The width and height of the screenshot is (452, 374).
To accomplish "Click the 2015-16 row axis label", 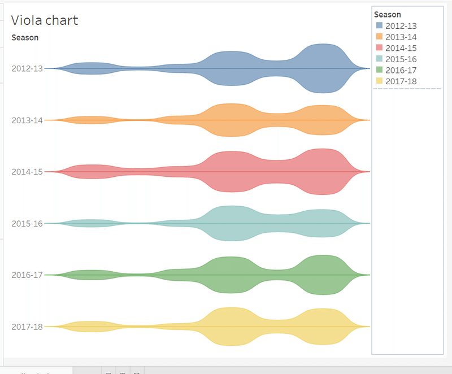I will [x=27, y=224].
